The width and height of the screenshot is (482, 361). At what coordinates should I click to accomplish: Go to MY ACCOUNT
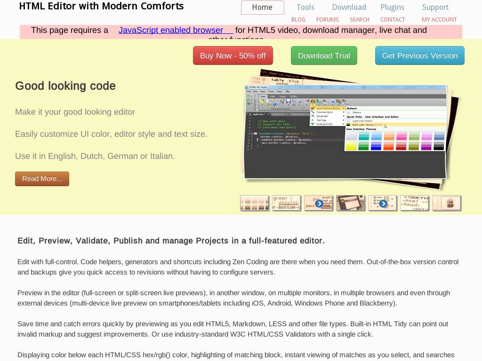click(439, 20)
